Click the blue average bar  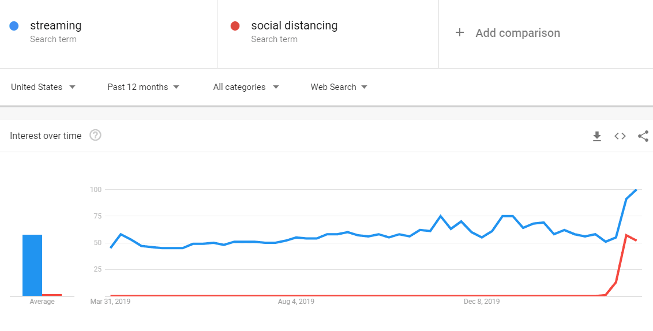pos(32,265)
